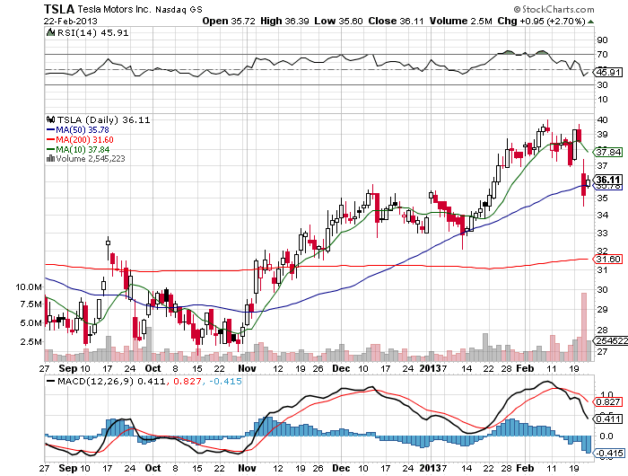Image resolution: width=628 pixels, height=476 pixels.
Task: Click the 40 label on the price axis
Action: [x=602, y=119]
